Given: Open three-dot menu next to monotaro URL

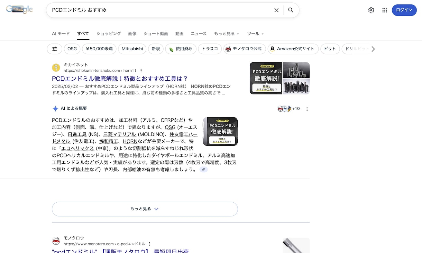Looking at the screenshot, I should [149, 244].
